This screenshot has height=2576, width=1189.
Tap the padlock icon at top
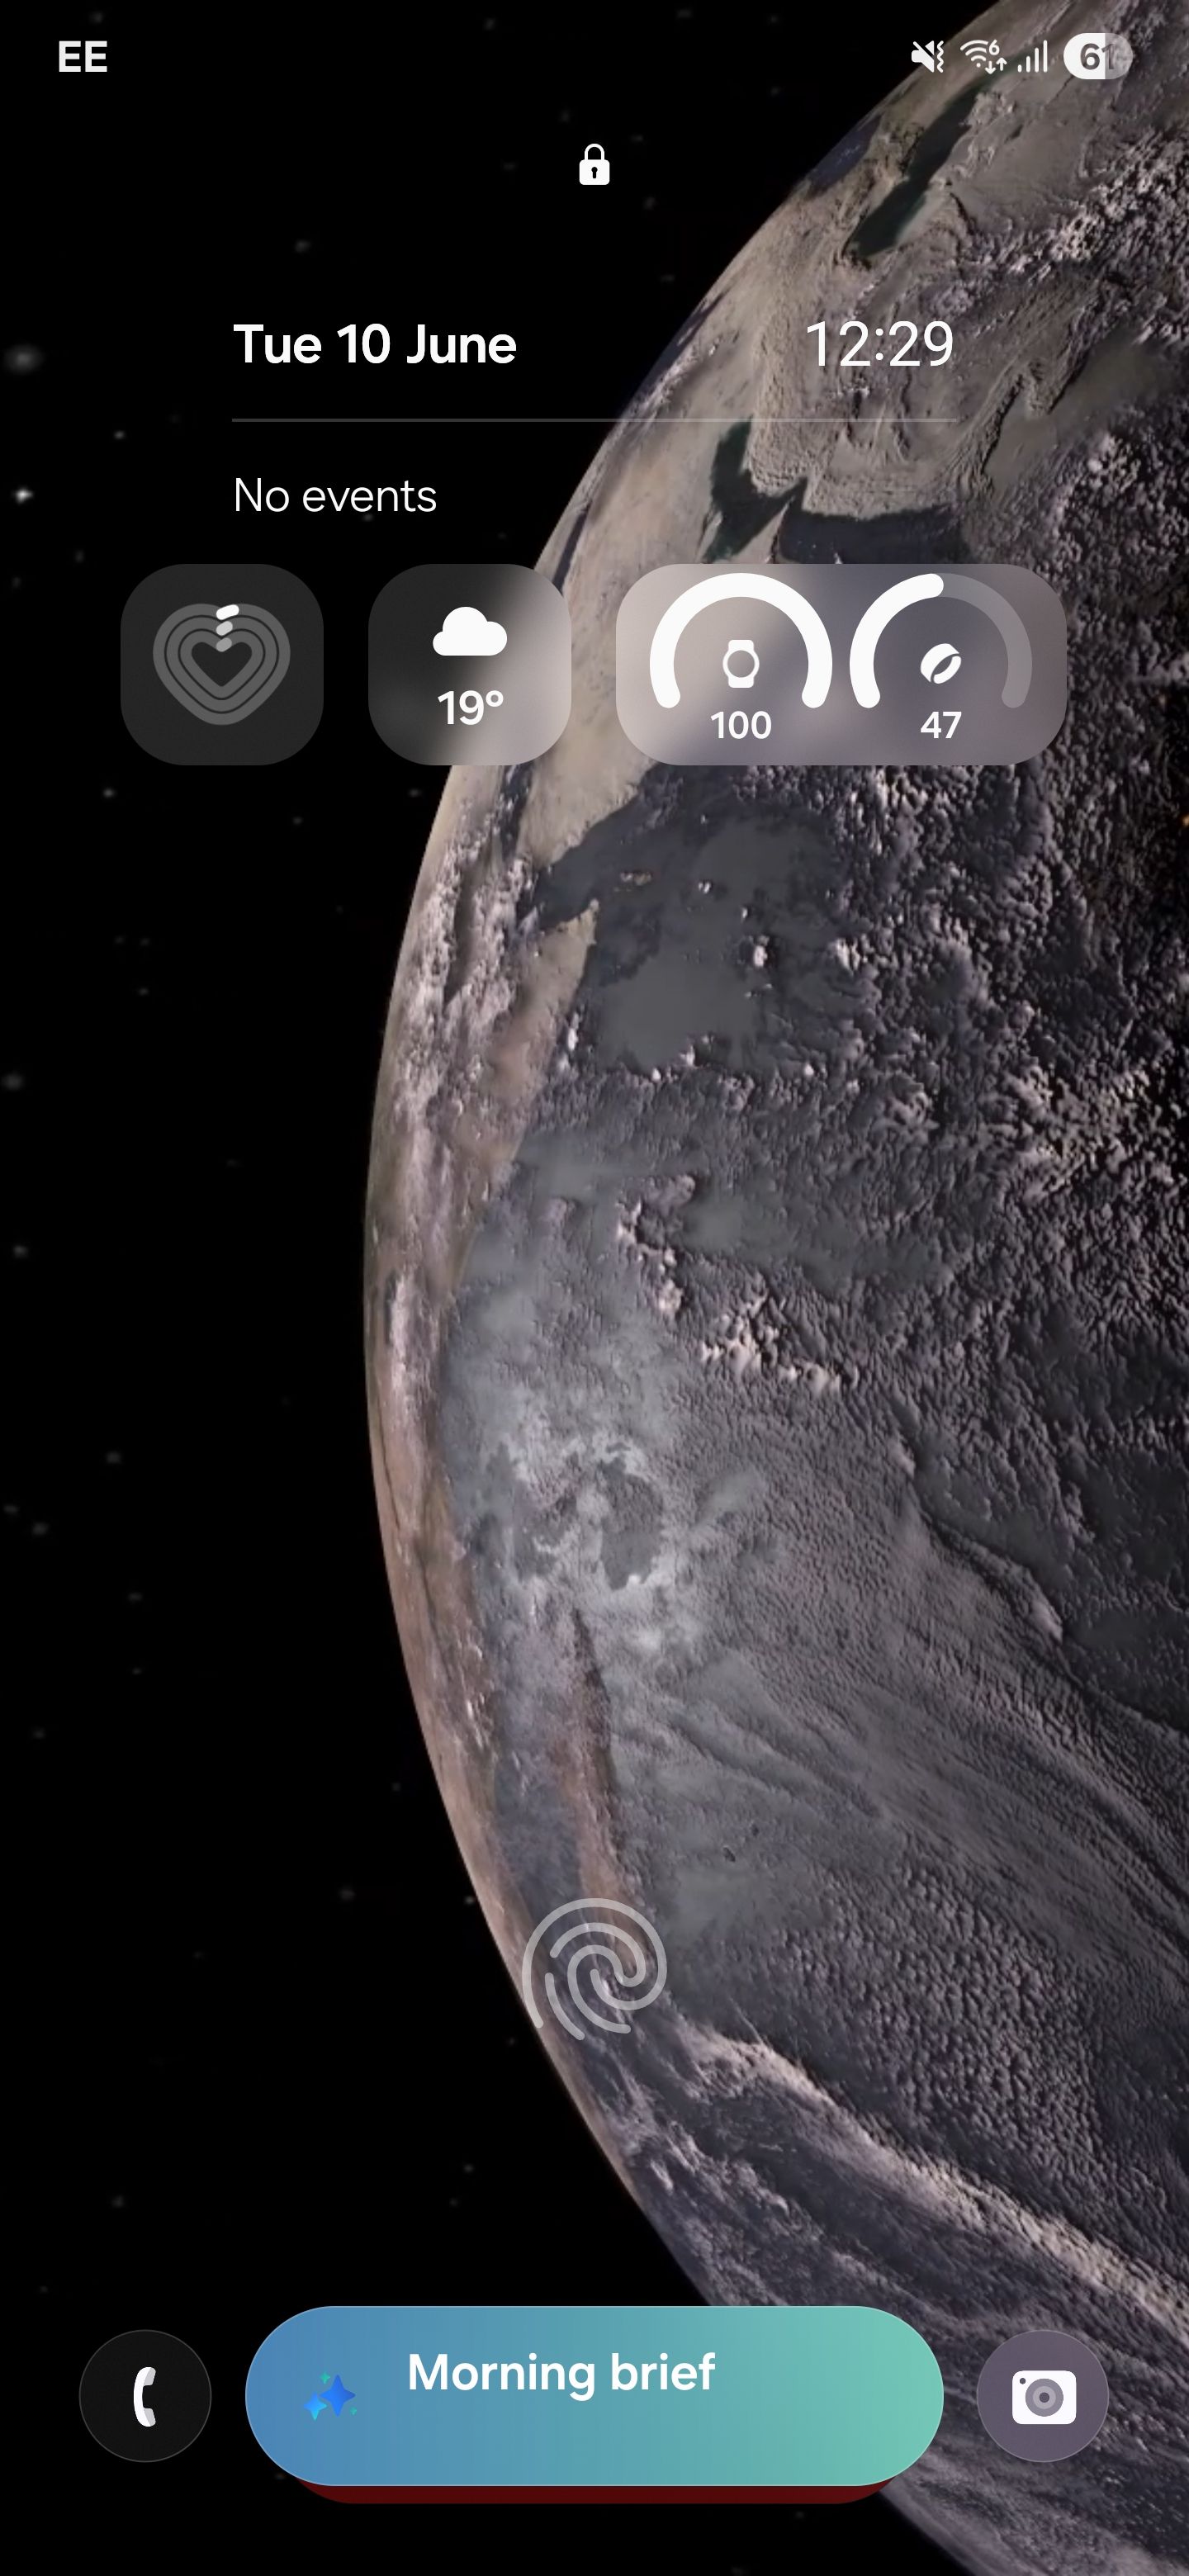tap(594, 165)
